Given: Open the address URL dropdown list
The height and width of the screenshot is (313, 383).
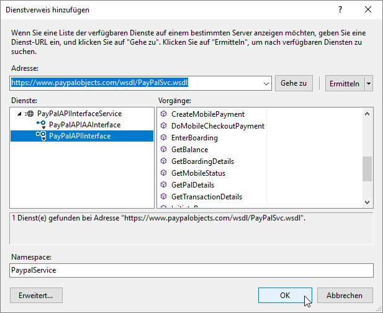Looking at the screenshot, I should coord(266,83).
